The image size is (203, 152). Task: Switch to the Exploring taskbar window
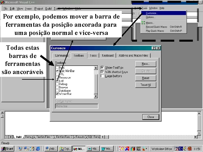click(x=65, y=149)
